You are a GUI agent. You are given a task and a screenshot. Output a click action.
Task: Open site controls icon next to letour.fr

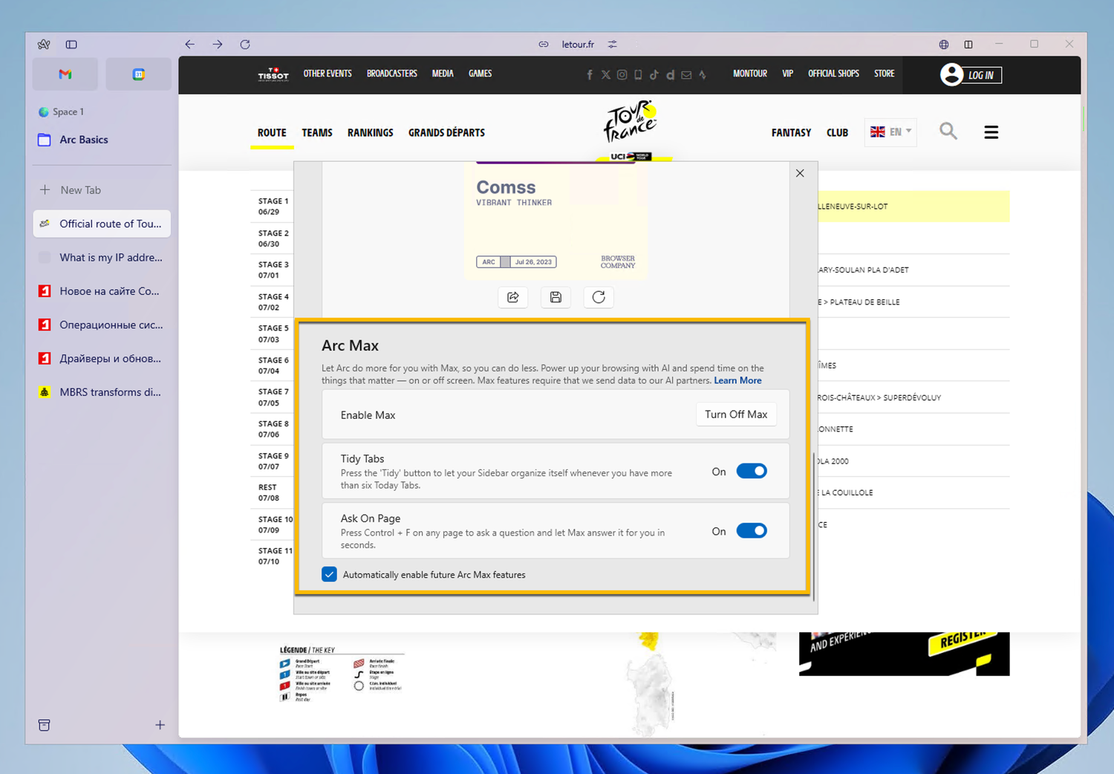point(613,45)
